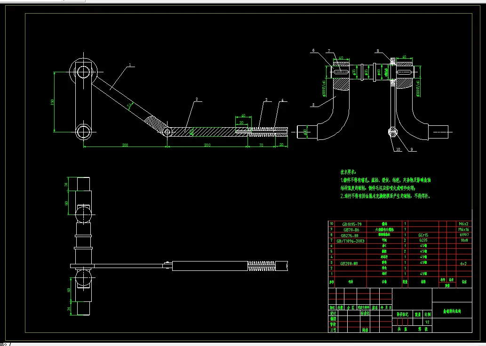Select the 技术要求 heading text
The image size is (486, 346).
tap(348, 172)
